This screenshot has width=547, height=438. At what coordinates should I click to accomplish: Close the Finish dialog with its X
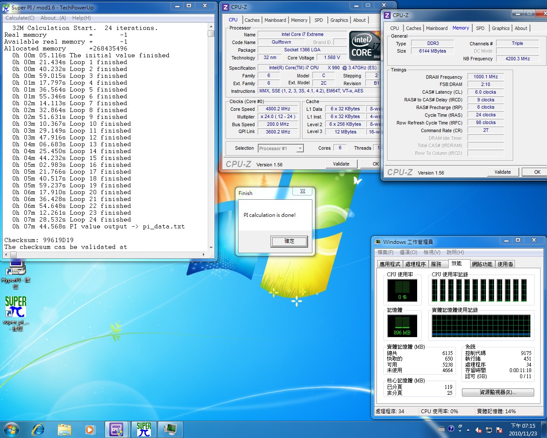click(x=303, y=192)
